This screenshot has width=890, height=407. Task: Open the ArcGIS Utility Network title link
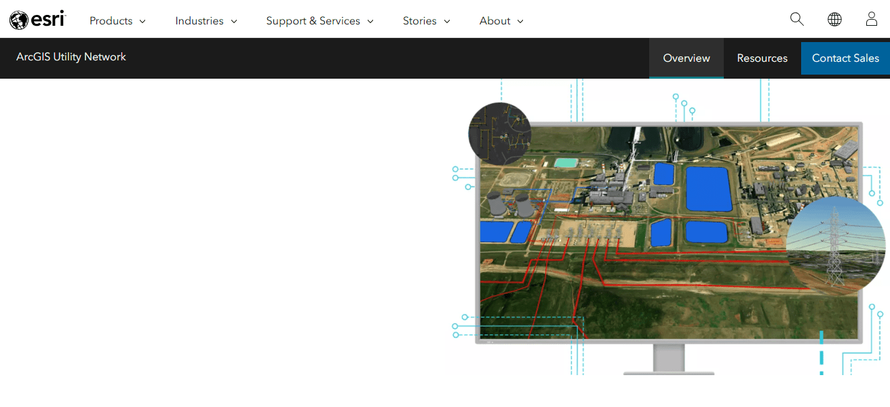(x=71, y=57)
